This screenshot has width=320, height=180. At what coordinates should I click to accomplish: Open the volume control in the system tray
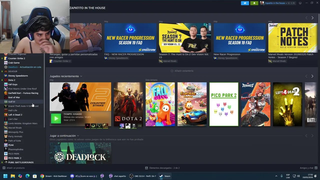point(298,176)
